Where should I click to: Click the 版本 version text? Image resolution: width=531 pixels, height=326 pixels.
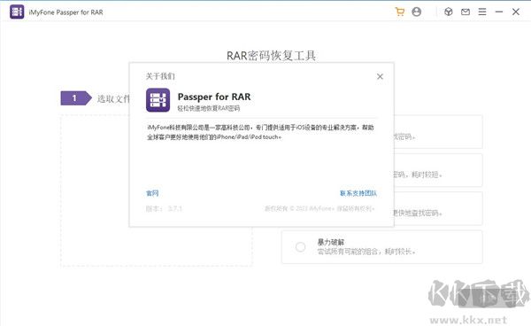point(164,208)
